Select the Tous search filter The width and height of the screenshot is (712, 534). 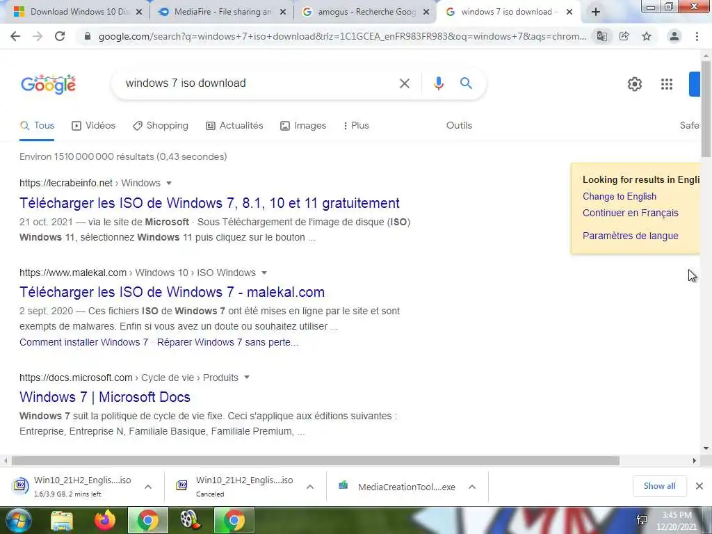coord(38,126)
